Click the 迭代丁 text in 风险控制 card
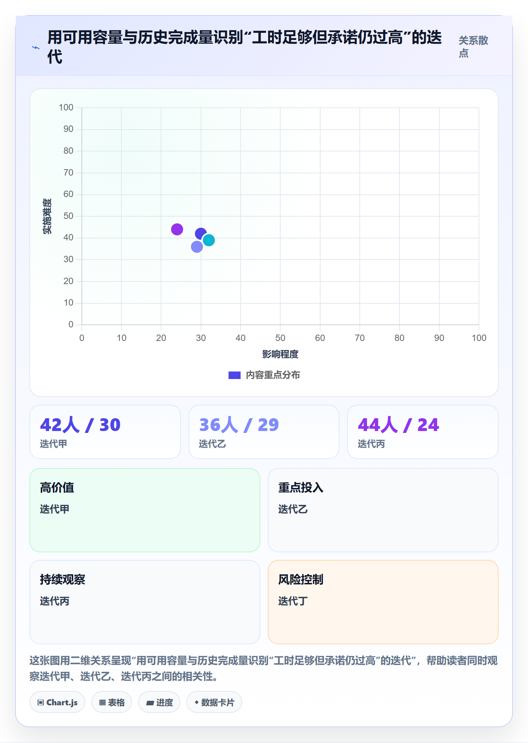The width and height of the screenshot is (528, 743). point(293,601)
